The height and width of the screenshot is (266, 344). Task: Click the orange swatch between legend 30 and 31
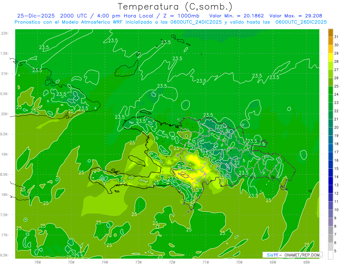click(331, 41)
